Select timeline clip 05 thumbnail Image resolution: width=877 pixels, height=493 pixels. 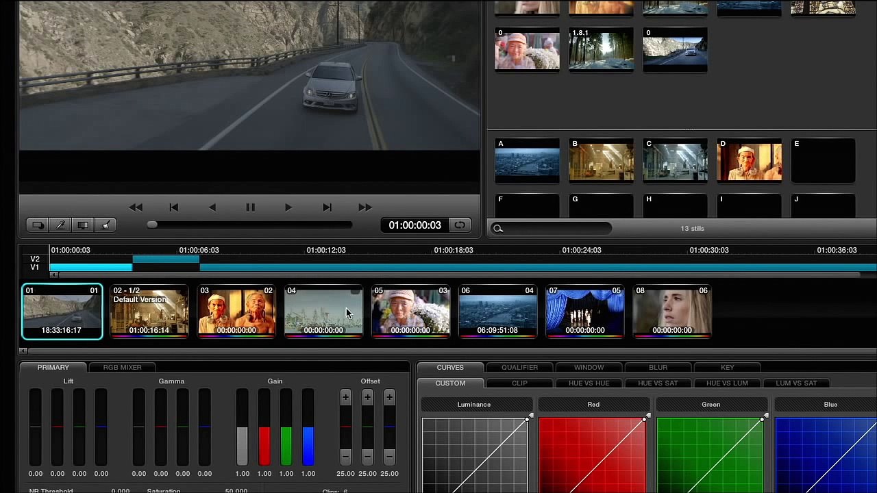coord(410,312)
